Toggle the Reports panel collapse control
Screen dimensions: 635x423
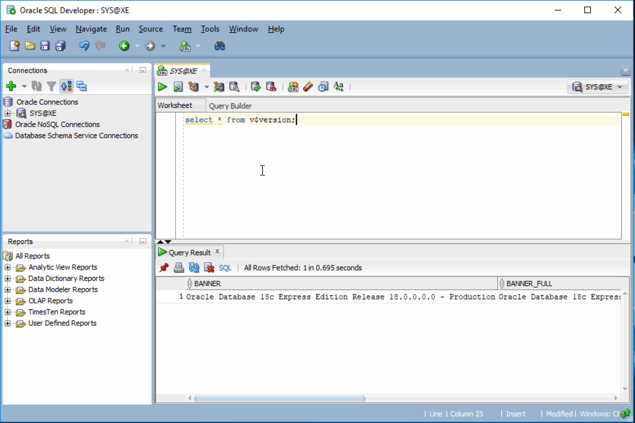(142, 241)
